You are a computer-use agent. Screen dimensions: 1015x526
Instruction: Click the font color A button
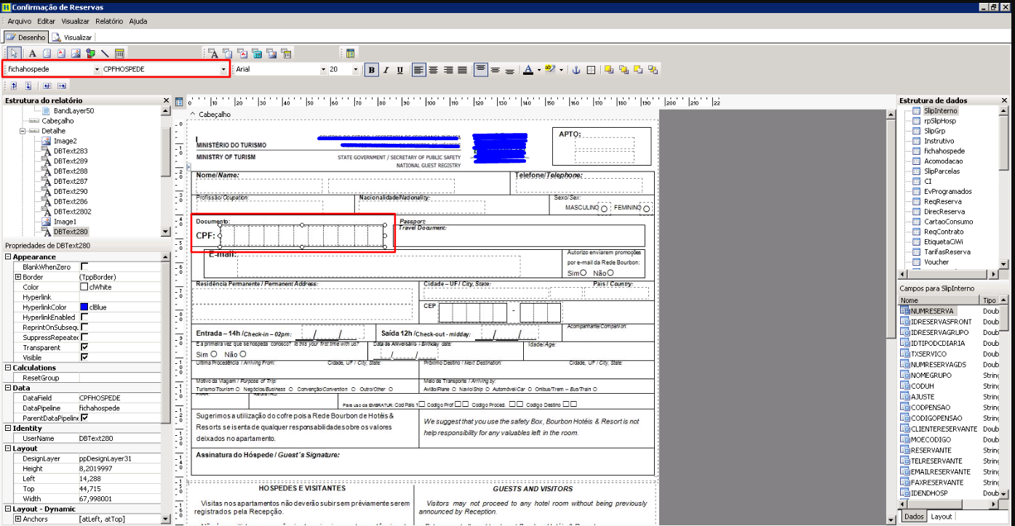tap(528, 70)
